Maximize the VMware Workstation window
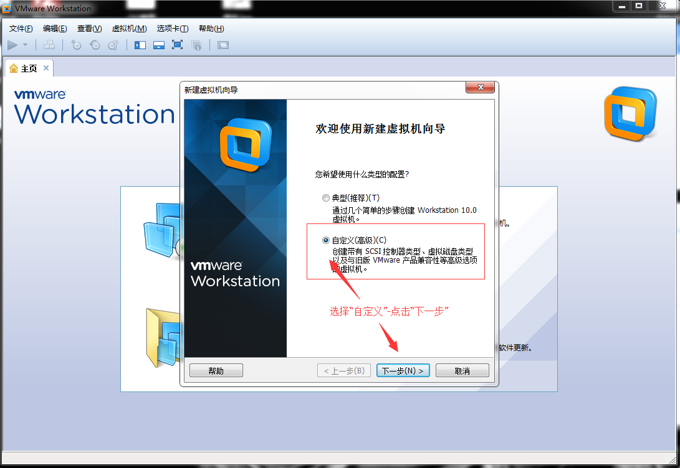The height and width of the screenshot is (468, 680). pos(639,6)
